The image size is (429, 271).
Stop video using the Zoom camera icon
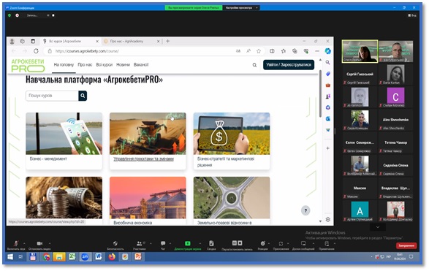click(39, 243)
